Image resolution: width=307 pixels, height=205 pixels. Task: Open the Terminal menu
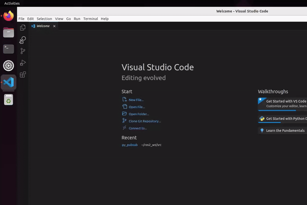pos(91,18)
